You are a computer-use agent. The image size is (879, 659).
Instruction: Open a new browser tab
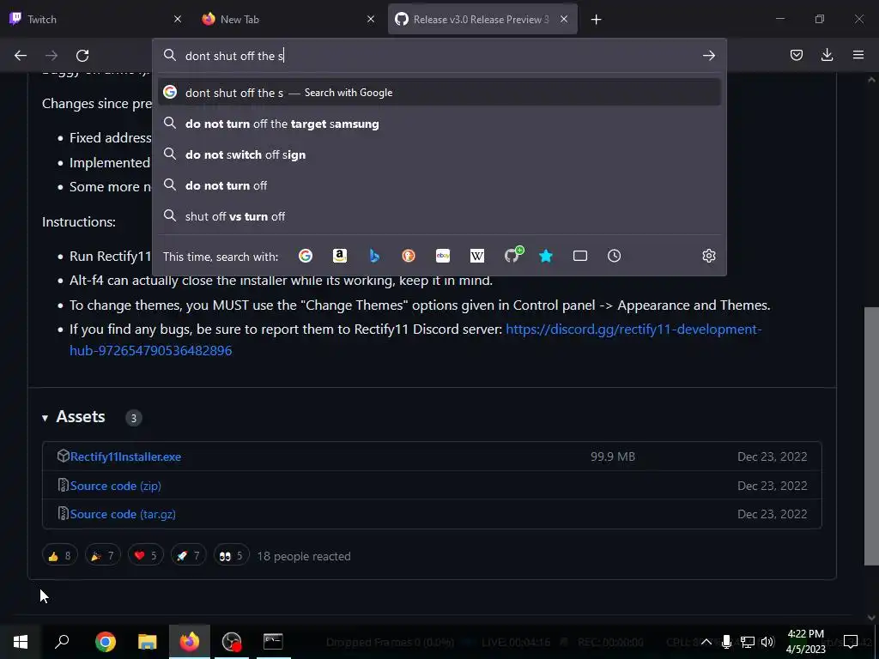[596, 20]
